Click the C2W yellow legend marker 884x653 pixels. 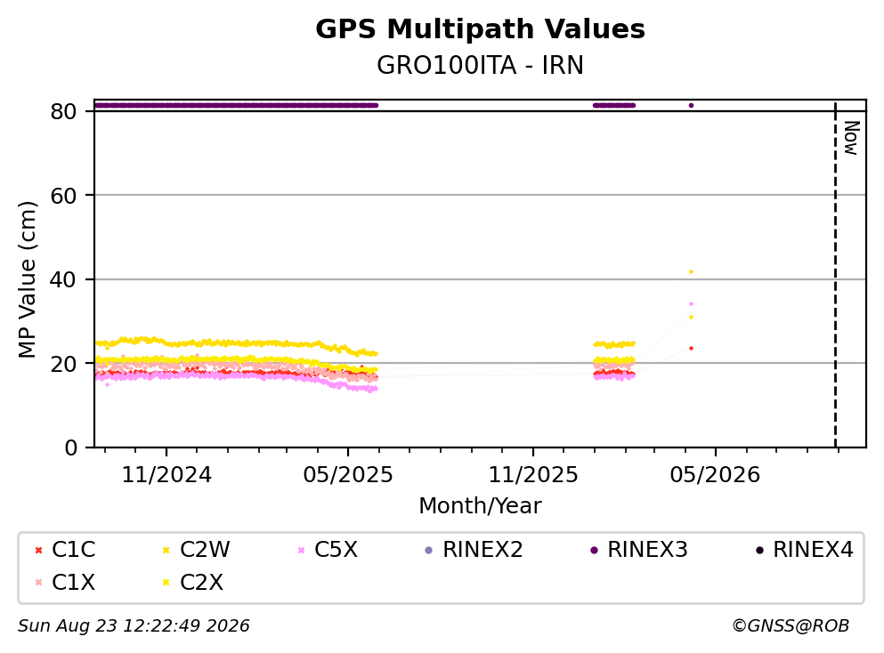(x=166, y=550)
